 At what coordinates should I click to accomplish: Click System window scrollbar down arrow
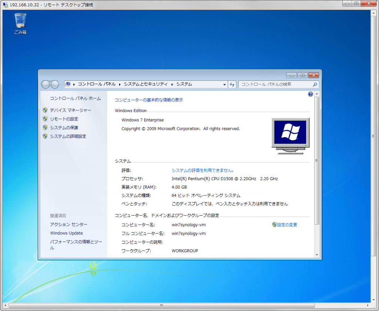coord(317,255)
